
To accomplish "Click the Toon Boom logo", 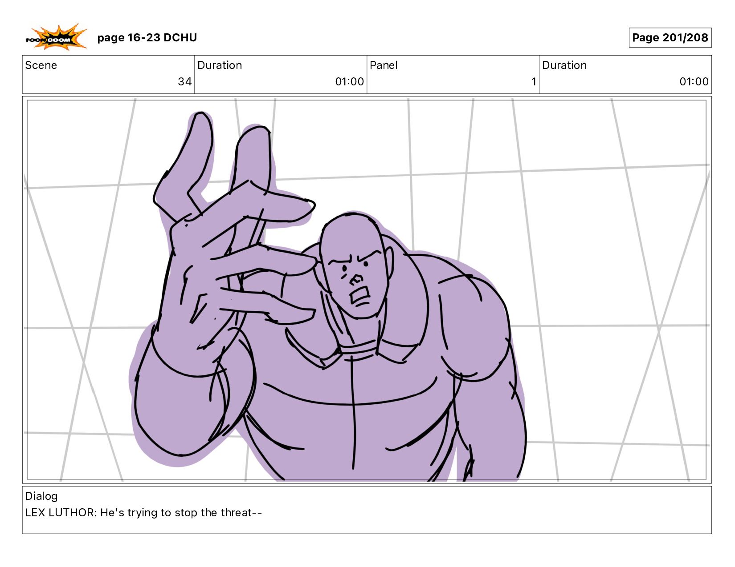I will pyautogui.click(x=56, y=37).
